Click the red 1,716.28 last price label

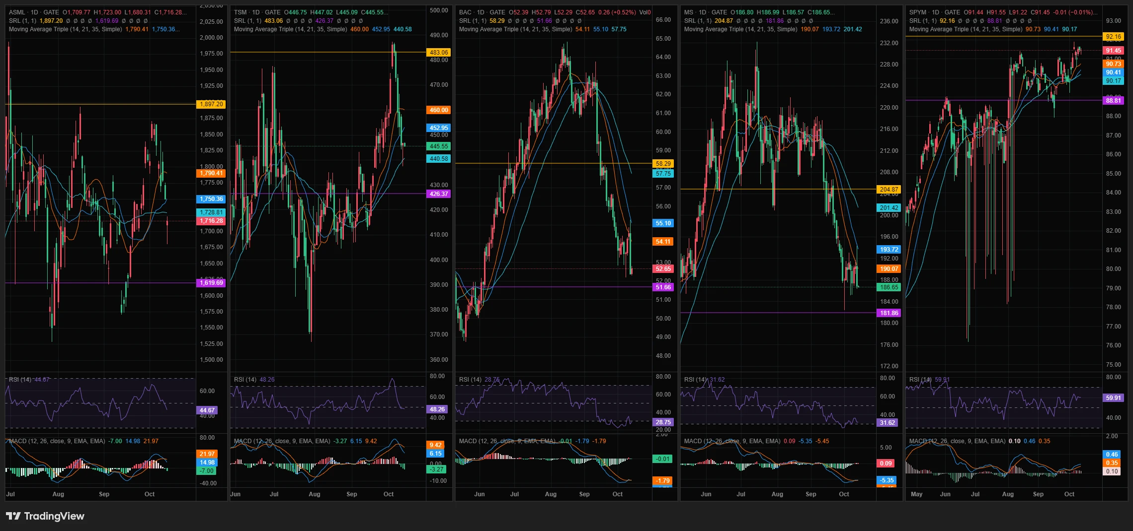point(212,221)
